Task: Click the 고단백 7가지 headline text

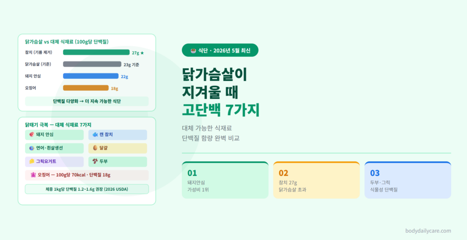Action: 221,110
